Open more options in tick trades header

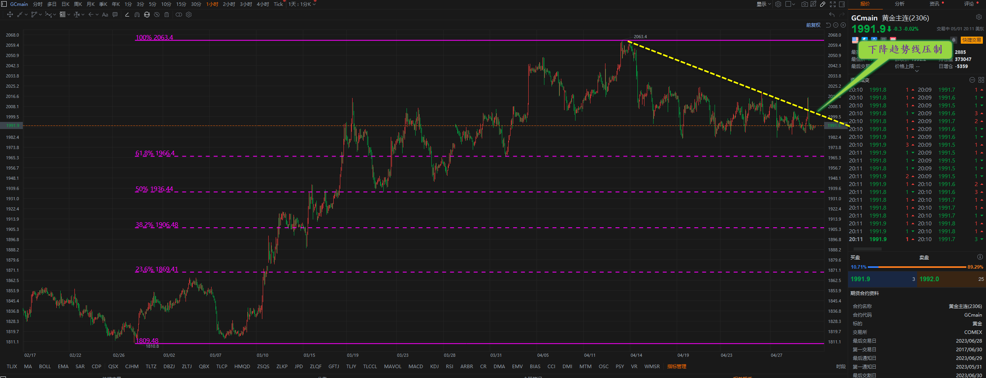point(972,80)
